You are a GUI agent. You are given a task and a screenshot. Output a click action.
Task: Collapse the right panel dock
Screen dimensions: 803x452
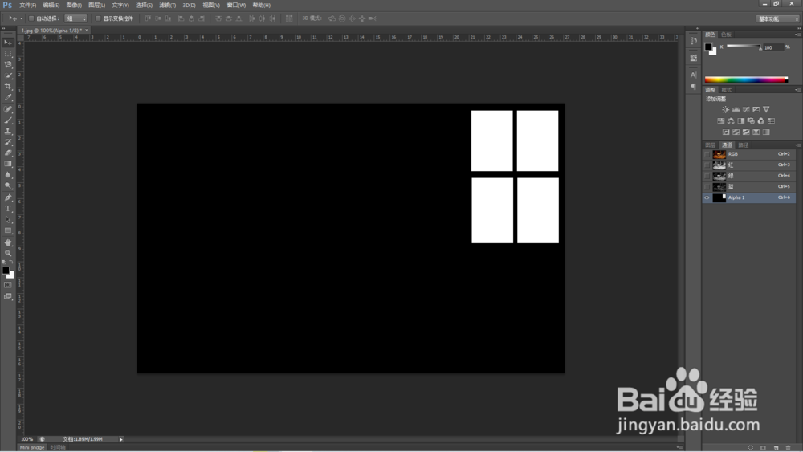pos(798,28)
